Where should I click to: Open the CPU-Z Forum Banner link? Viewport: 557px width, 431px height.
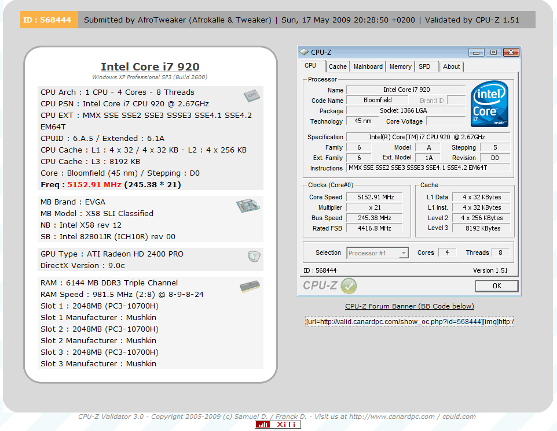pyautogui.click(x=409, y=306)
